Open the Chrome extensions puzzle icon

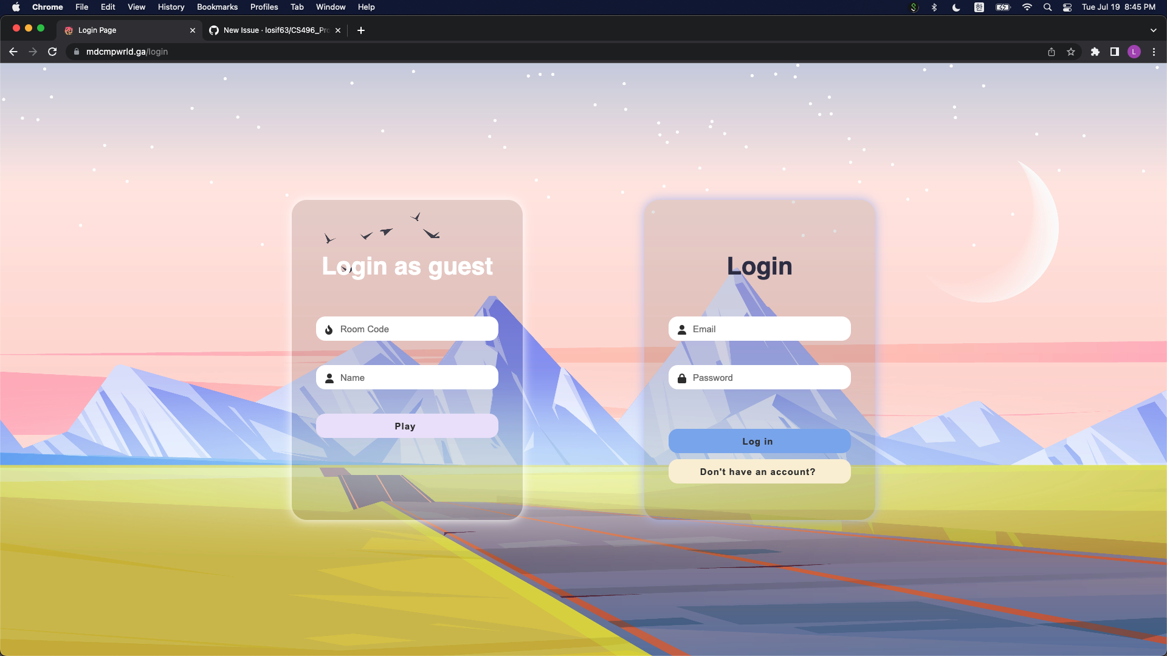[1095, 52]
